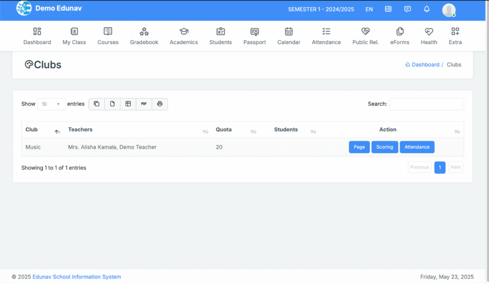Export the table as PDF
The height and width of the screenshot is (284, 489).
(x=144, y=104)
